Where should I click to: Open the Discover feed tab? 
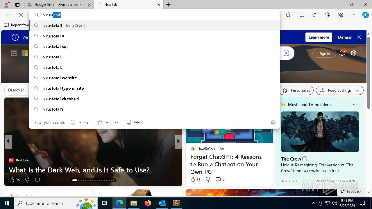pos(16,90)
